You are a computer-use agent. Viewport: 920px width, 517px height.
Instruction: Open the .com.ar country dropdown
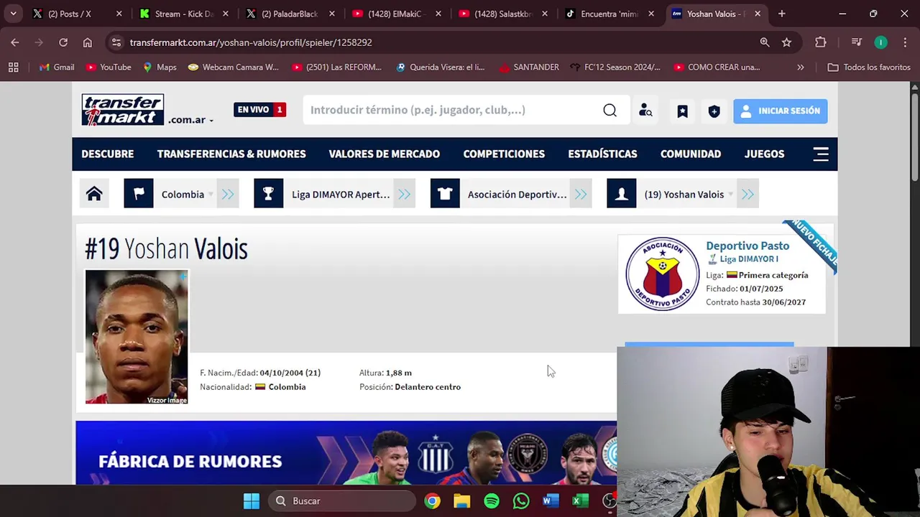190,120
